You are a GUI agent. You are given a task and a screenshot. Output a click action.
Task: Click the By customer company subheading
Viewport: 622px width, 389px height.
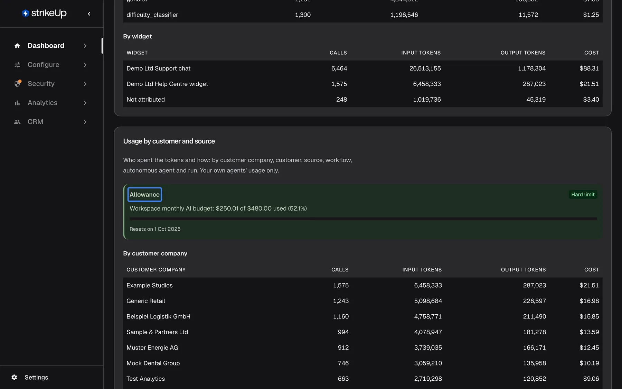[x=155, y=253]
